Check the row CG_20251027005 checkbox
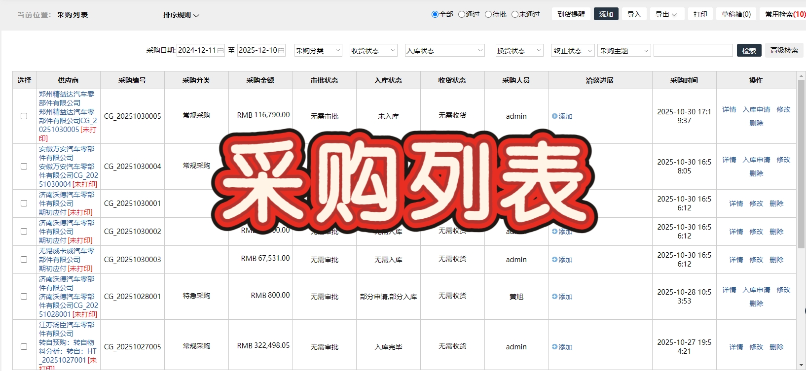806x371 pixels. point(24,347)
